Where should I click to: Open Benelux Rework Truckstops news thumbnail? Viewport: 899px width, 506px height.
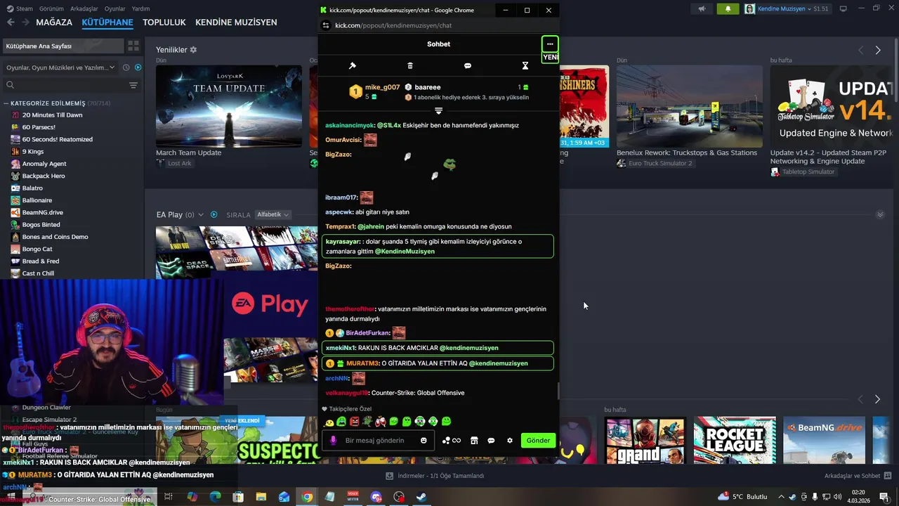click(690, 106)
